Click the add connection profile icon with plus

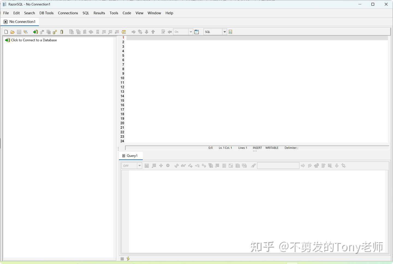pyautogui.click(x=55, y=32)
